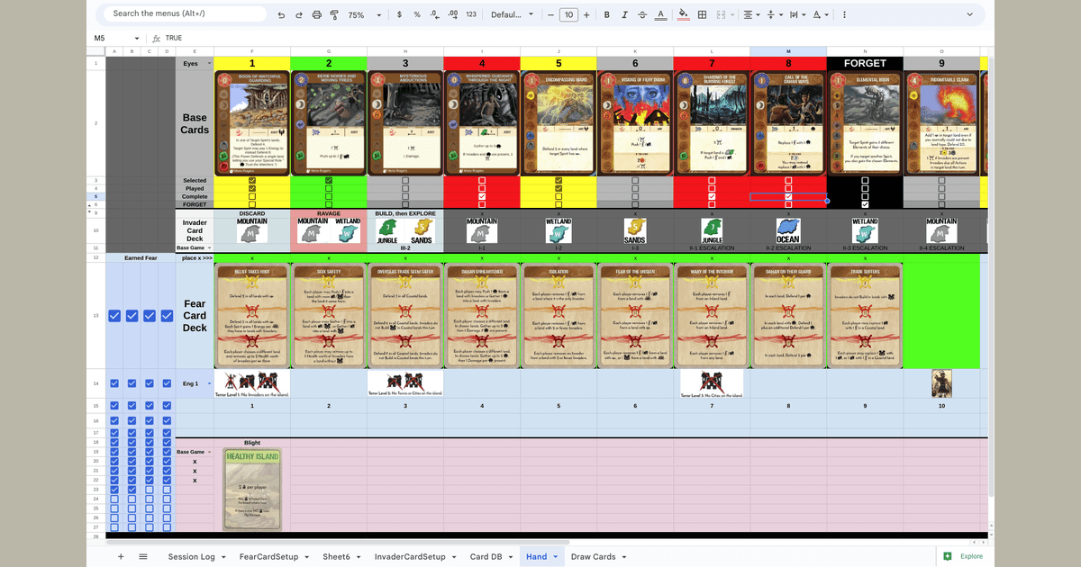
Task: Toggle Selected checkbox under card 6
Action: click(x=635, y=180)
